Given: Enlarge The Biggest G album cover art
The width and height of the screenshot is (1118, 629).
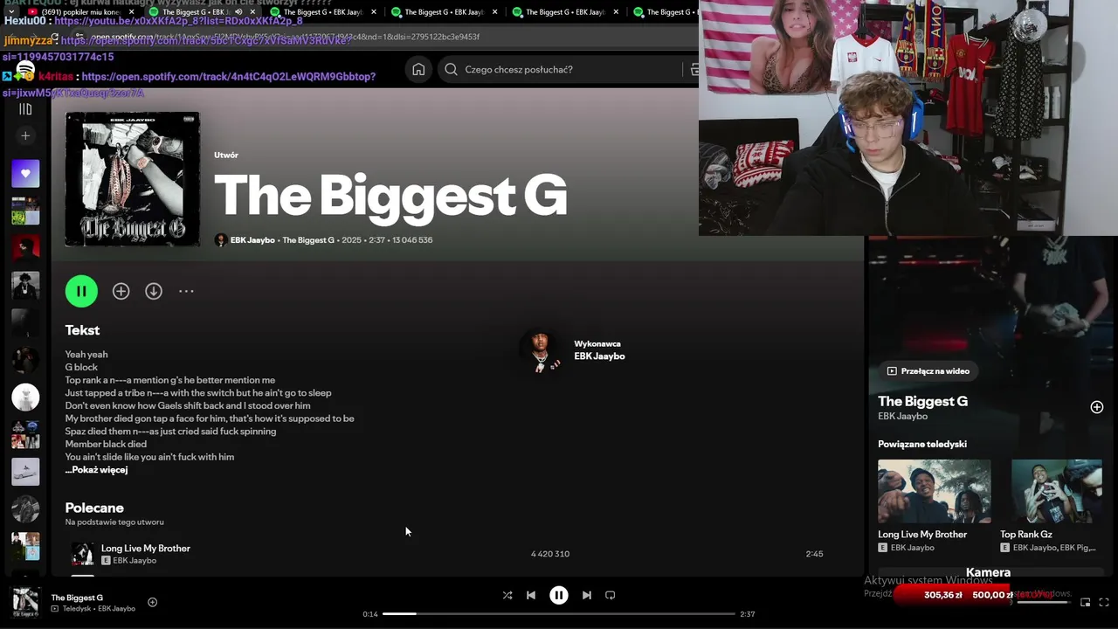Looking at the screenshot, I should 132,179.
